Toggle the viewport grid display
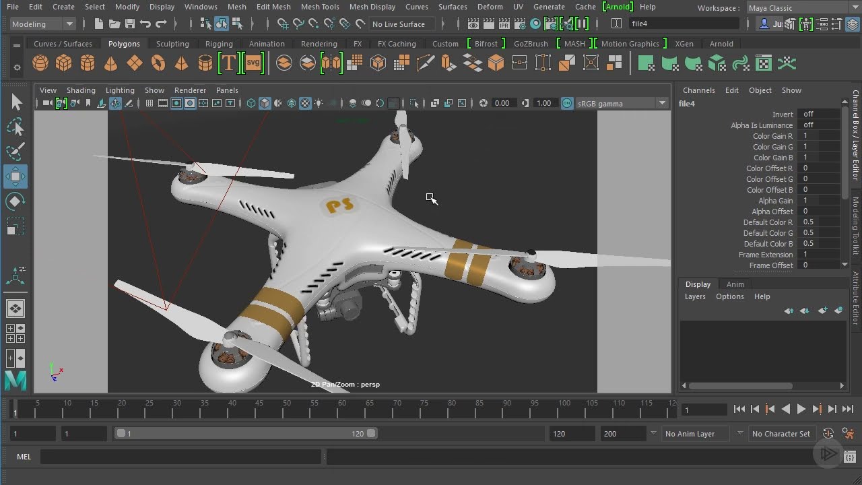This screenshot has width=862, height=485. [150, 103]
